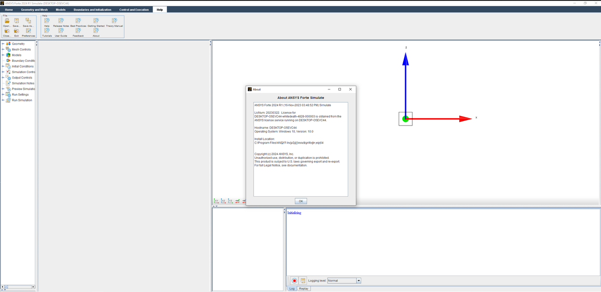The width and height of the screenshot is (601, 292).
Task: Click the Initializing link in the log
Action: (x=294, y=213)
